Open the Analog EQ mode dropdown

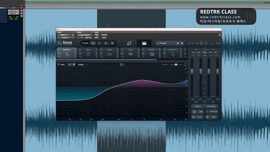pos(83,65)
